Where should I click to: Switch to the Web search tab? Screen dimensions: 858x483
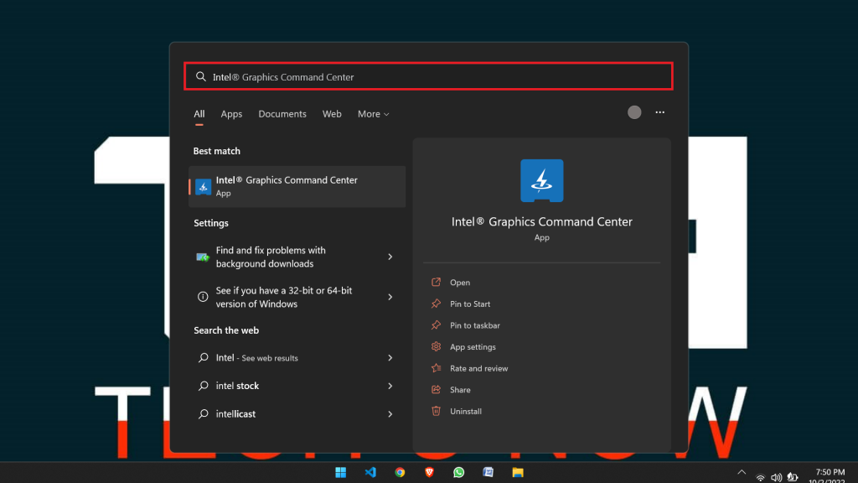pyautogui.click(x=332, y=114)
